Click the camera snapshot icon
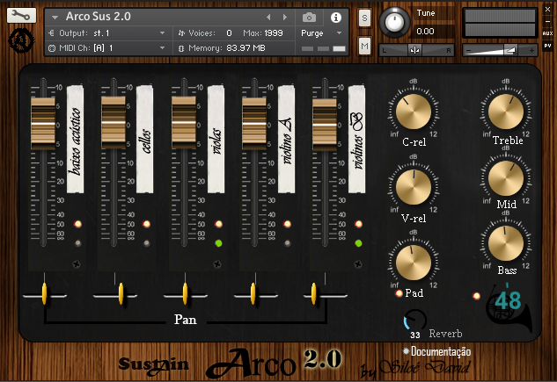Viewport: 557px width, 382px height. pos(309,17)
